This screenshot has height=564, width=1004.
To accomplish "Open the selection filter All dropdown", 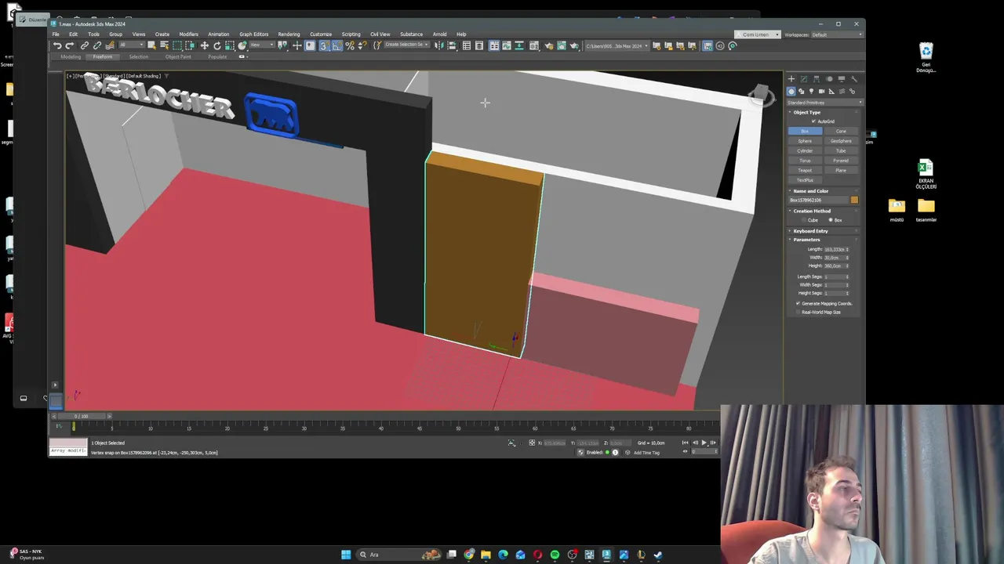I will coord(132,45).
